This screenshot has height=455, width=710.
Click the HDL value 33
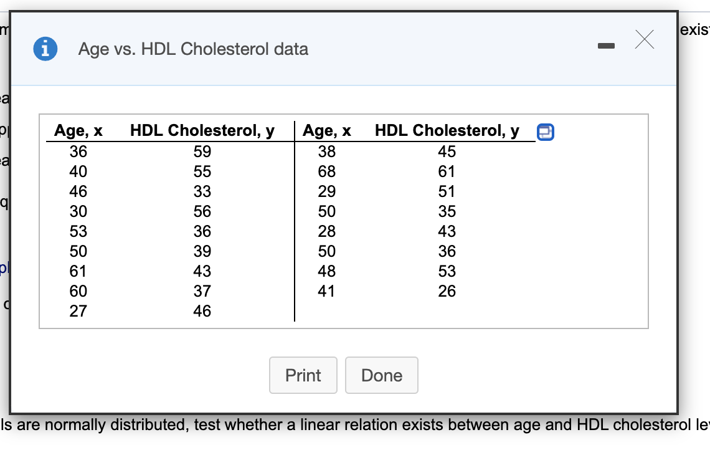(202, 191)
